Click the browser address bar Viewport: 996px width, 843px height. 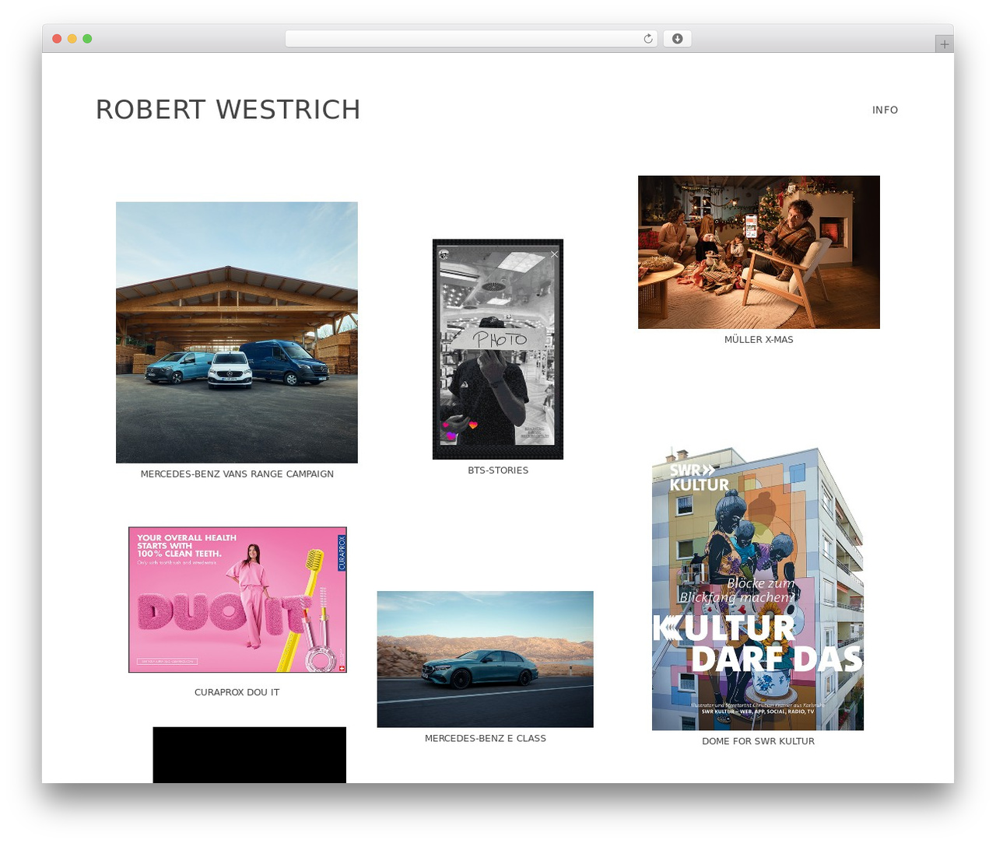[472, 39]
